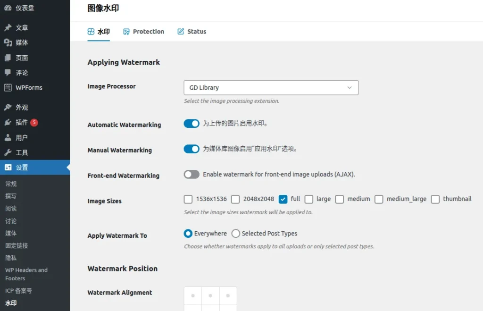Screen dimensions: 483x311
Task: Switch to the Protection tab
Action: (x=143, y=31)
